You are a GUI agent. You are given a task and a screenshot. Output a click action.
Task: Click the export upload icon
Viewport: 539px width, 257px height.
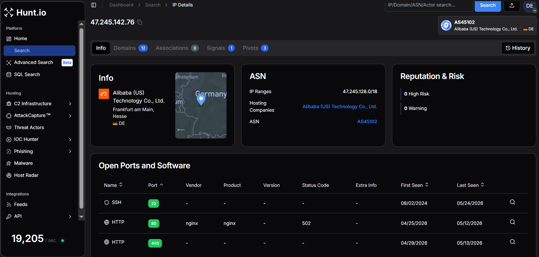[512, 5]
